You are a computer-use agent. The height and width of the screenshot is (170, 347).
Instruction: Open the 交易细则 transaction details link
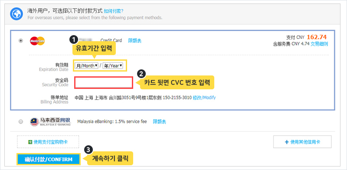pyautogui.click(x=319, y=44)
